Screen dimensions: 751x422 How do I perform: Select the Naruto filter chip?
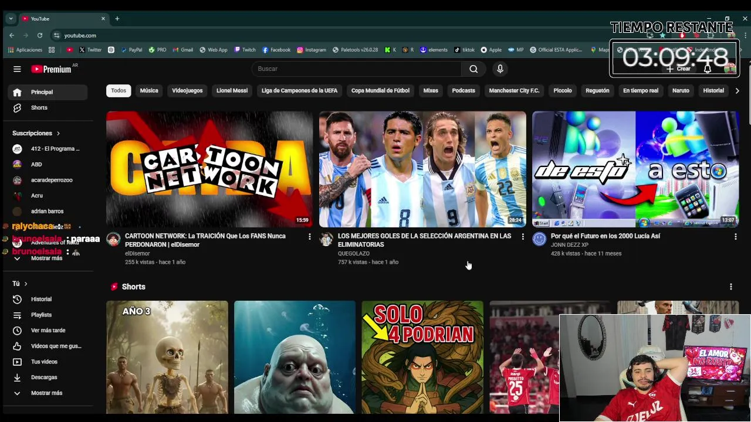pos(681,91)
